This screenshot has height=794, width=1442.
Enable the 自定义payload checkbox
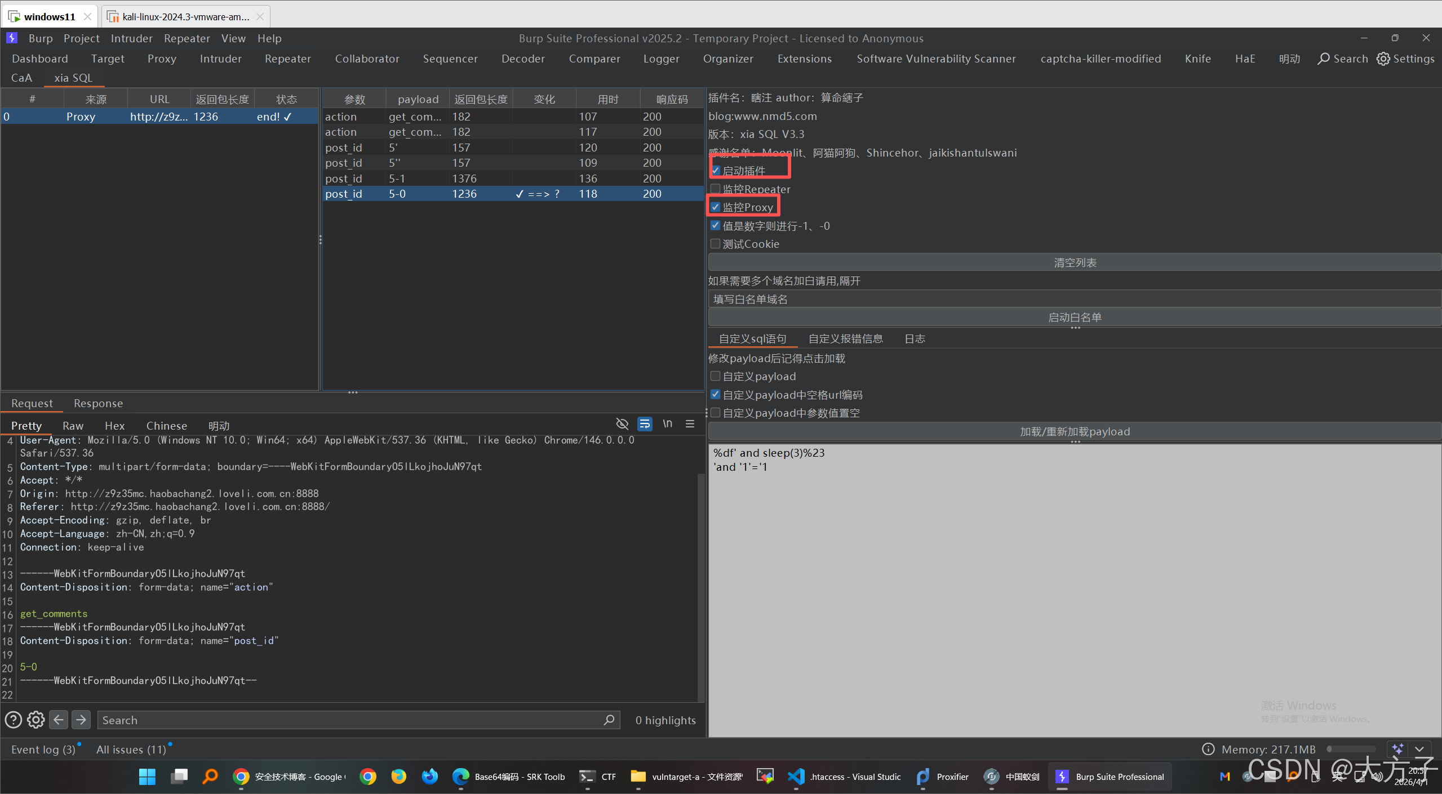pos(715,376)
